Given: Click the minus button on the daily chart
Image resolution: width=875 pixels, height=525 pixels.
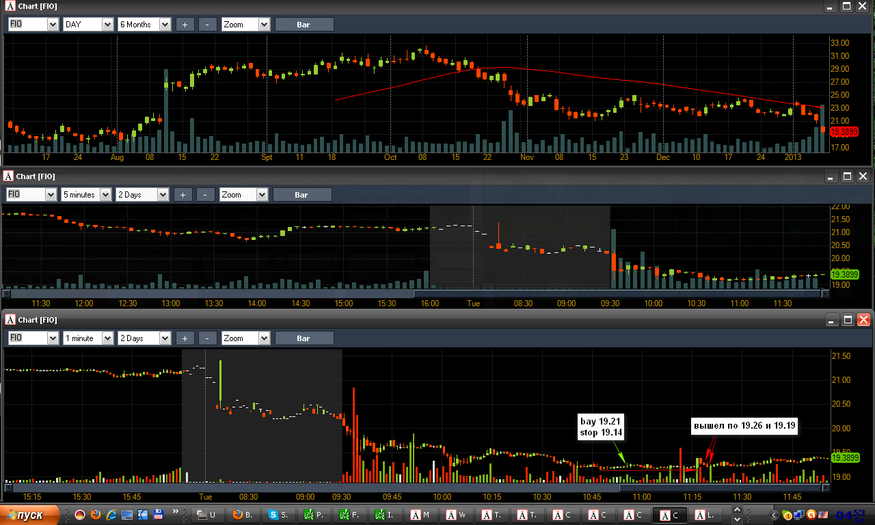Looking at the screenshot, I should [207, 25].
